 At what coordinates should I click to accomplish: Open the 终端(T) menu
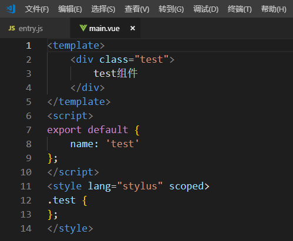pos(240,9)
